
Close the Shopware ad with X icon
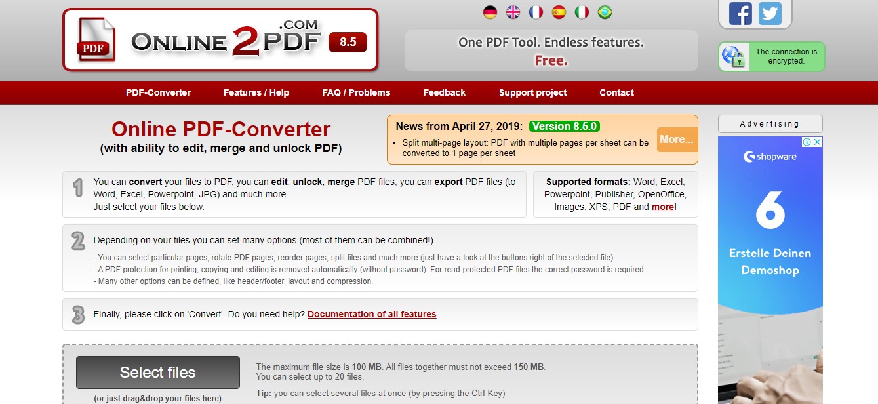click(x=818, y=142)
